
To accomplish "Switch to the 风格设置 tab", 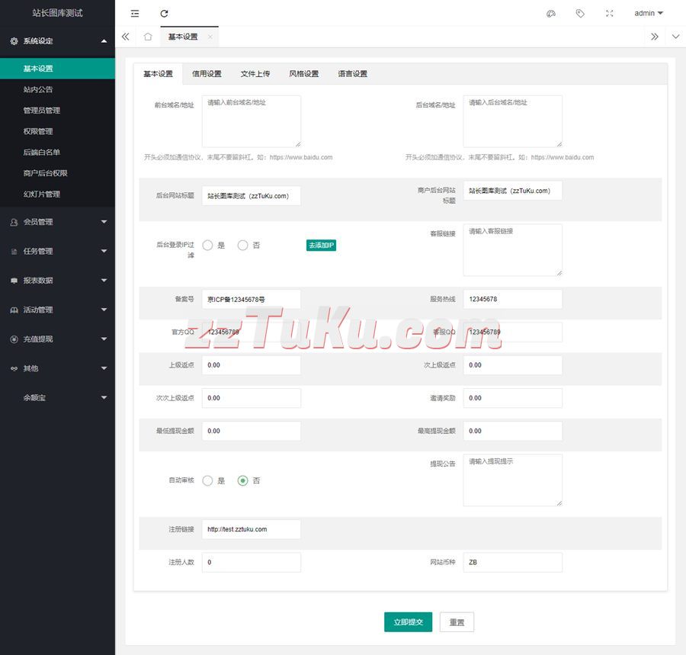I will point(303,74).
